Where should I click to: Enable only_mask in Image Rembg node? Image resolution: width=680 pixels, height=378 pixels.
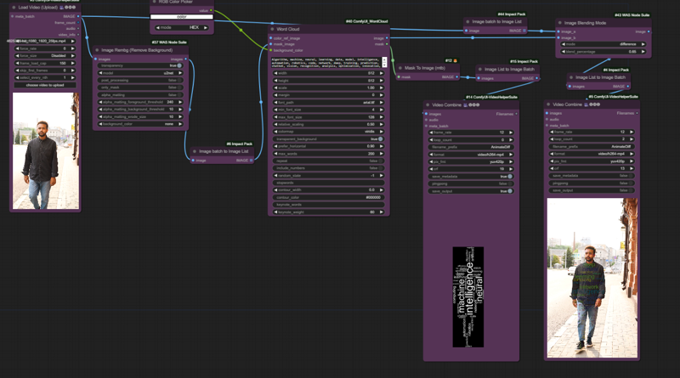tap(140, 87)
